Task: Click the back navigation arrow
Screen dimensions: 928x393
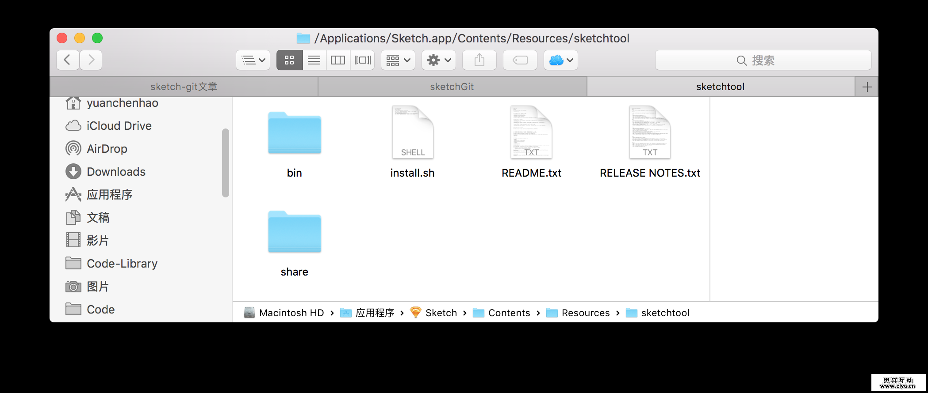Action: point(68,60)
